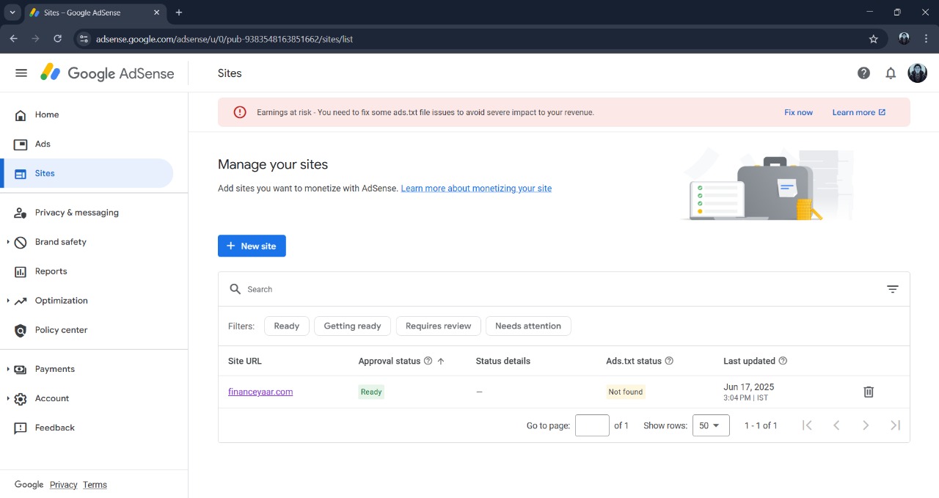
Task: Toggle the Getting ready filter chip
Action: point(353,326)
